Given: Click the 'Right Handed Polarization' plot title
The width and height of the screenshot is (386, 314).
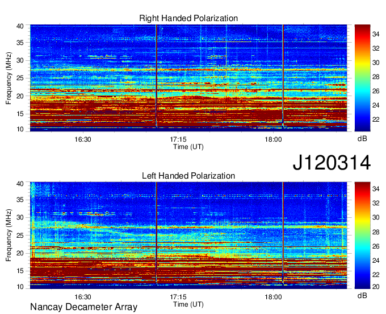Looking at the screenshot, I should click(x=188, y=18).
